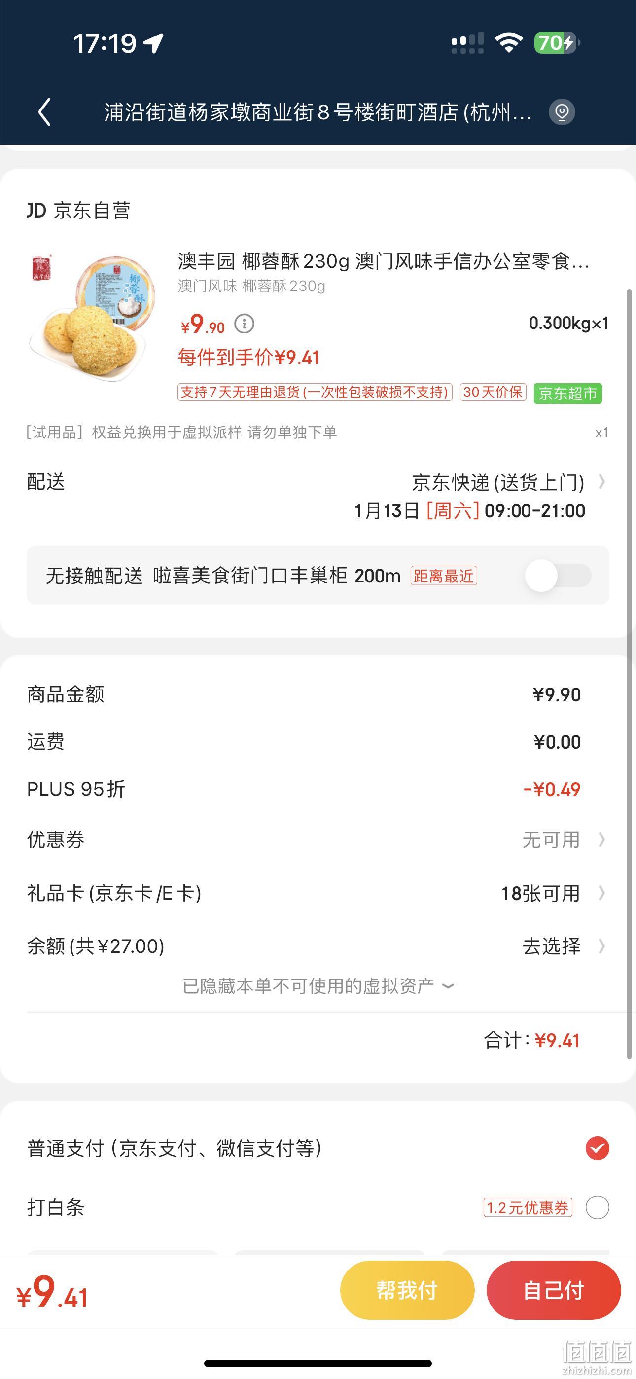Tap the price info icon beside ¥9.90

click(x=245, y=324)
